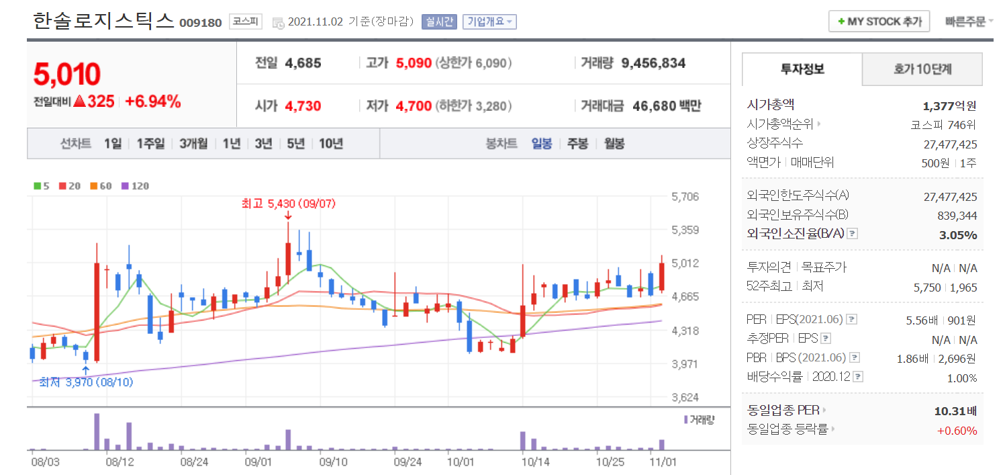The image size is (1005, 475).
Task: Click the green 5-day moving average swatch
Action: click(37, 186)
